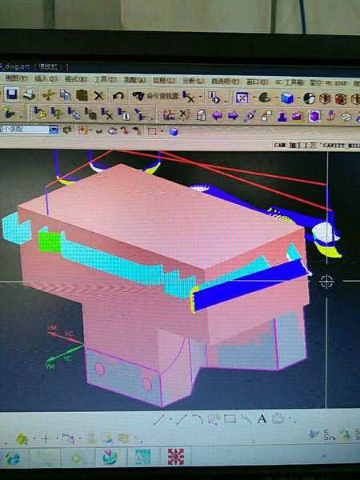Click the purple right arrow icon

[233, 116]
